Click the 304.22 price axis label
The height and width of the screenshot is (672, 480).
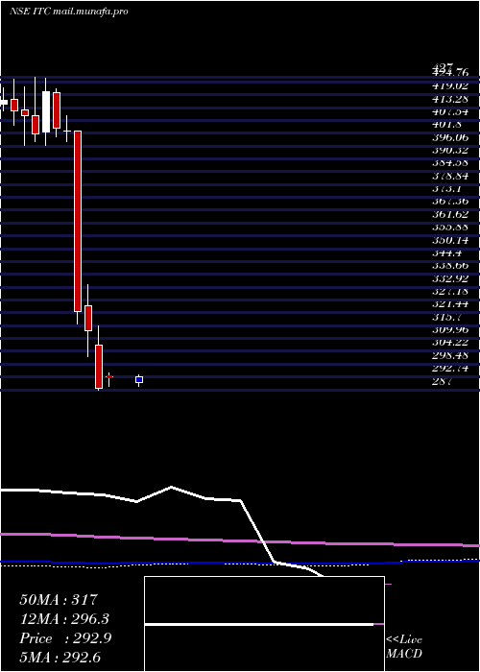point(449,343)
